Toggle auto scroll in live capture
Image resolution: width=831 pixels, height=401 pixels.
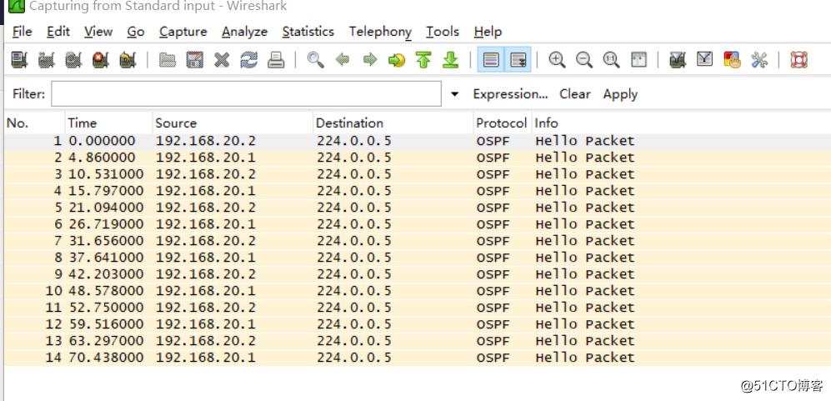tap(518, 60)
